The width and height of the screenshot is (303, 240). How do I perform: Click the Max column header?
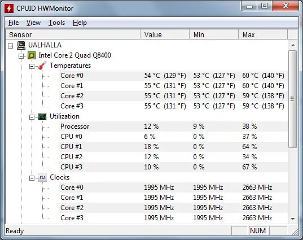263,34
